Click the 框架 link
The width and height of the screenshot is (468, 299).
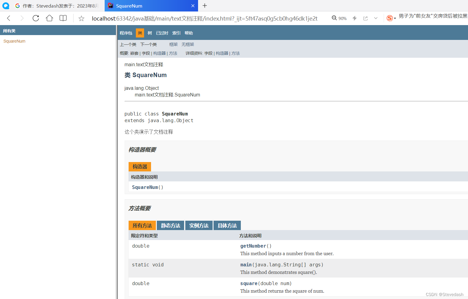(x=173, y=44)
